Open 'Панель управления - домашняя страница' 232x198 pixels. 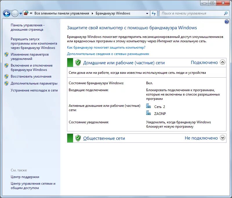coord(28,27)
